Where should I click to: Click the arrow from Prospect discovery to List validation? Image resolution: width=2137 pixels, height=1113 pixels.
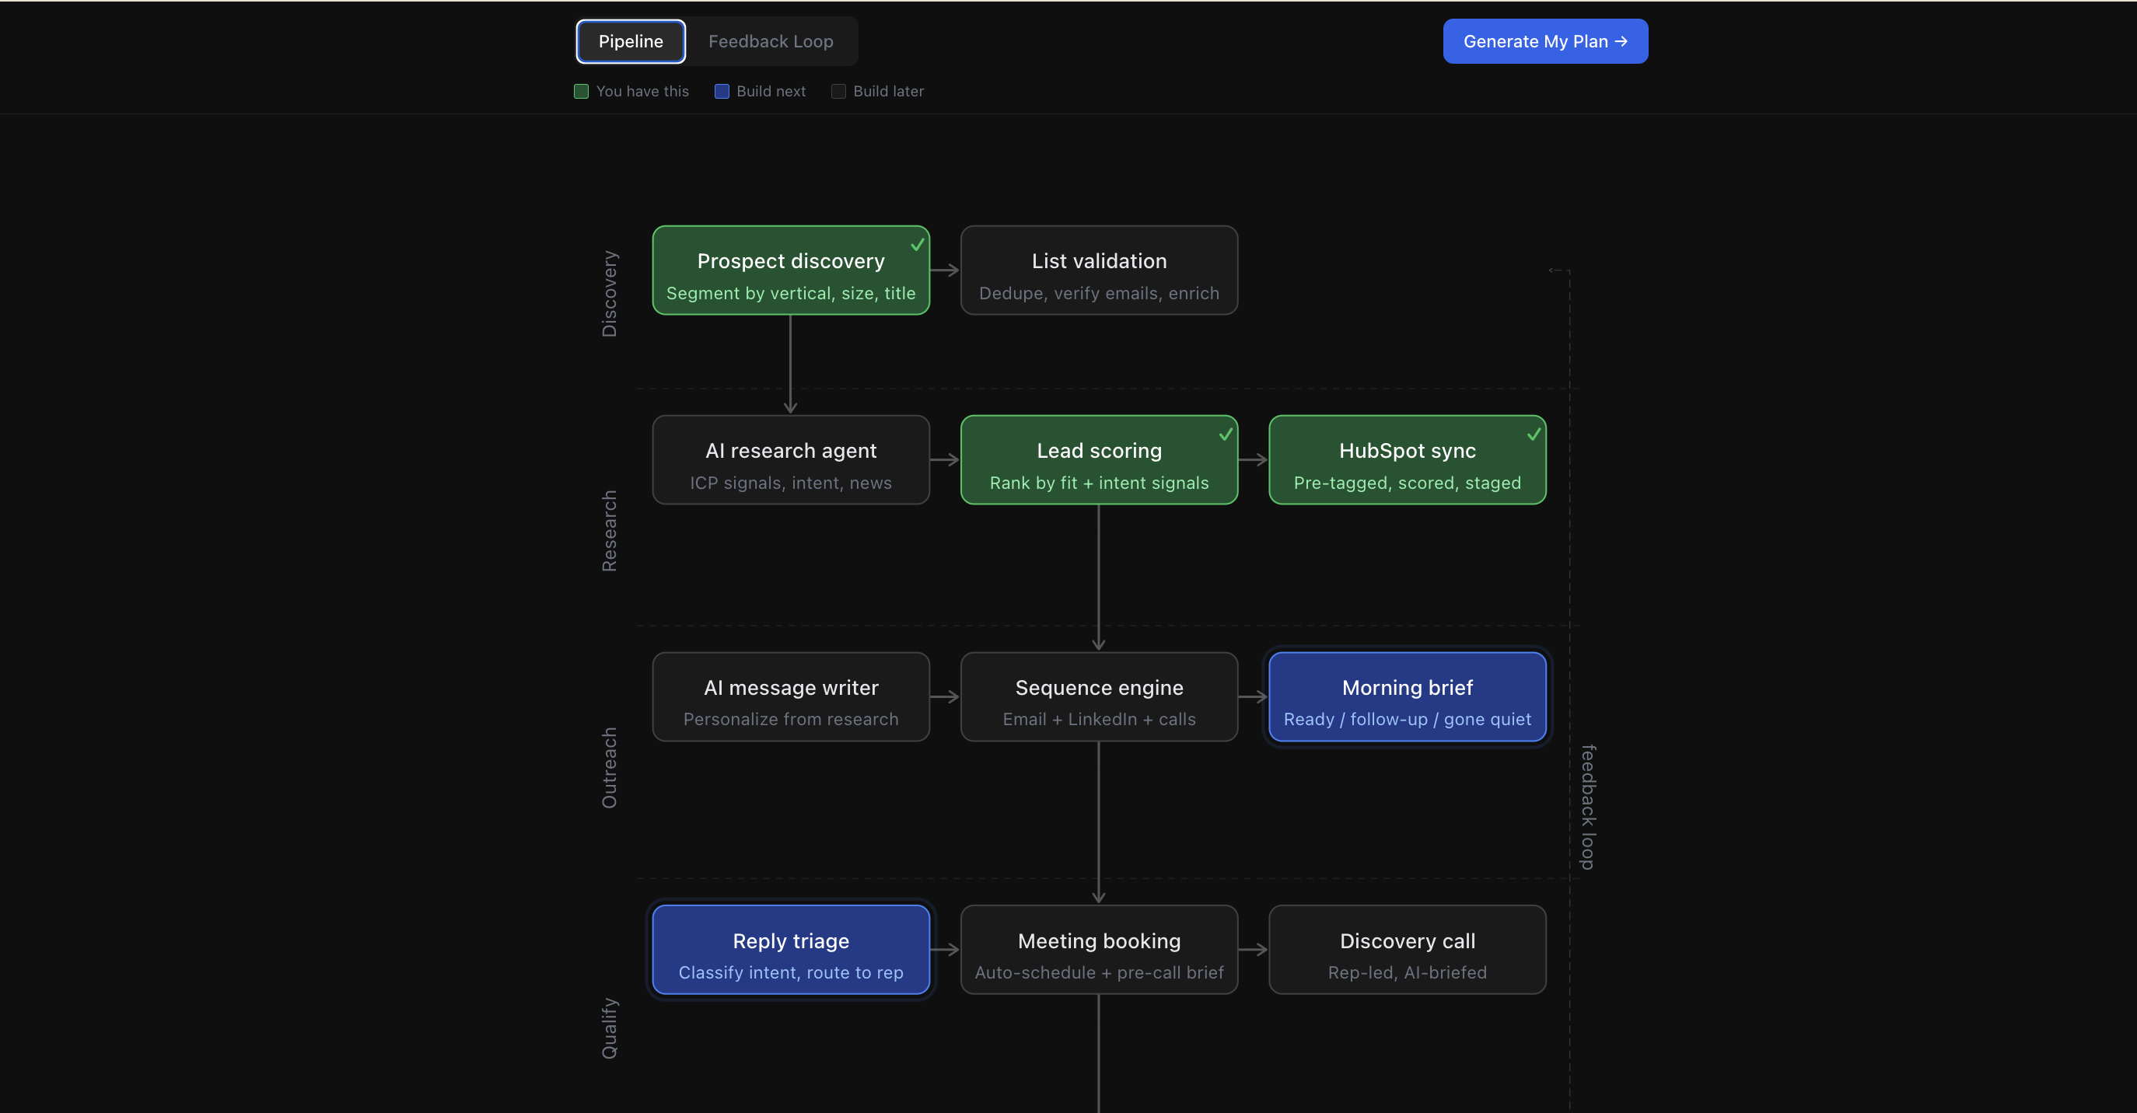(x=945, y=270)
